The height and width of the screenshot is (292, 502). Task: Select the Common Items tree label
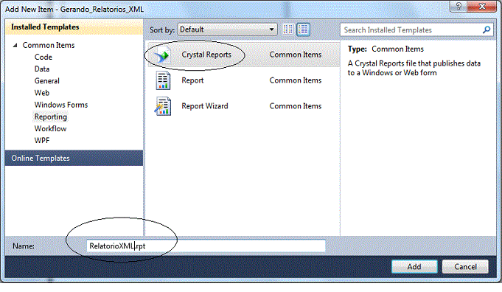[49, 45]
